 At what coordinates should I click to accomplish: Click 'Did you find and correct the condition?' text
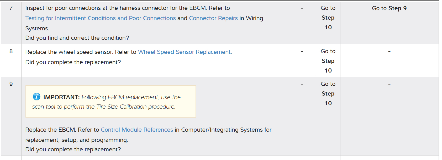click(77, 38)
